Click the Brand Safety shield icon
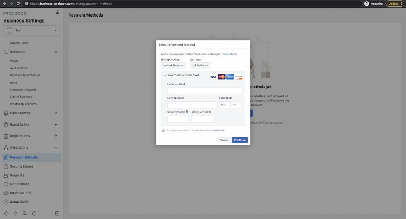This screenshot has width=406, height=219. (x=6, y=124)
